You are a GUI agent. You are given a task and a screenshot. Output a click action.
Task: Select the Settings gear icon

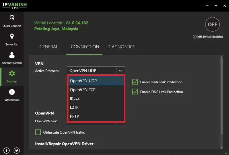(x=12, y=73)
